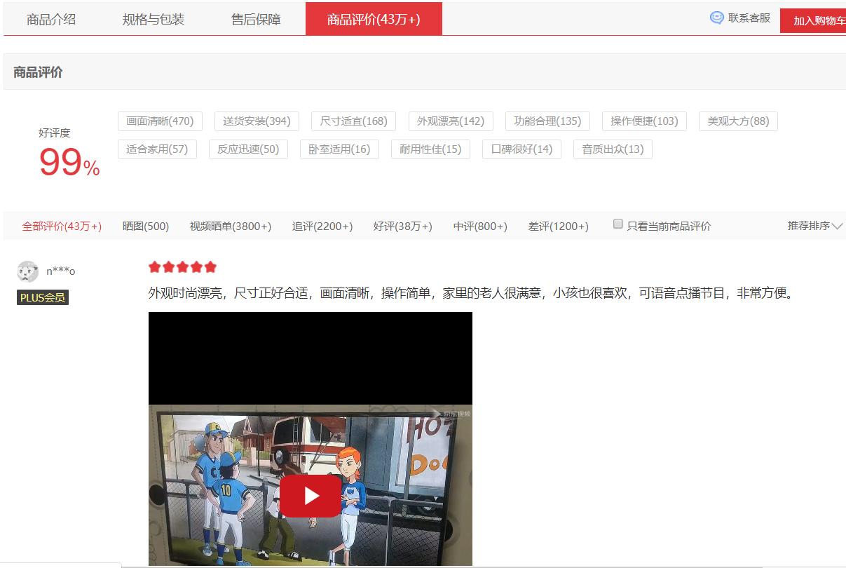This screenshot has height=568, width=846.
Task: Open the 晒图(500) review filter
Action: (145, 226)
